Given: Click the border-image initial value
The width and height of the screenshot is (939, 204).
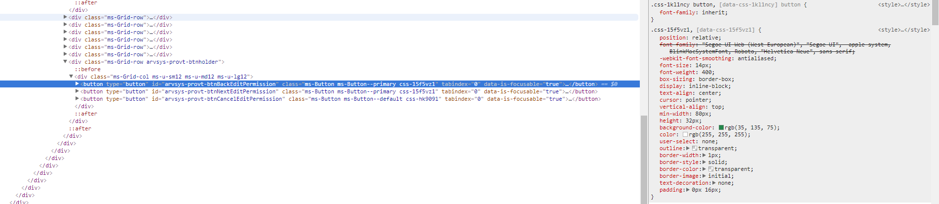Looking at the screenshot, I should (719, 176).
